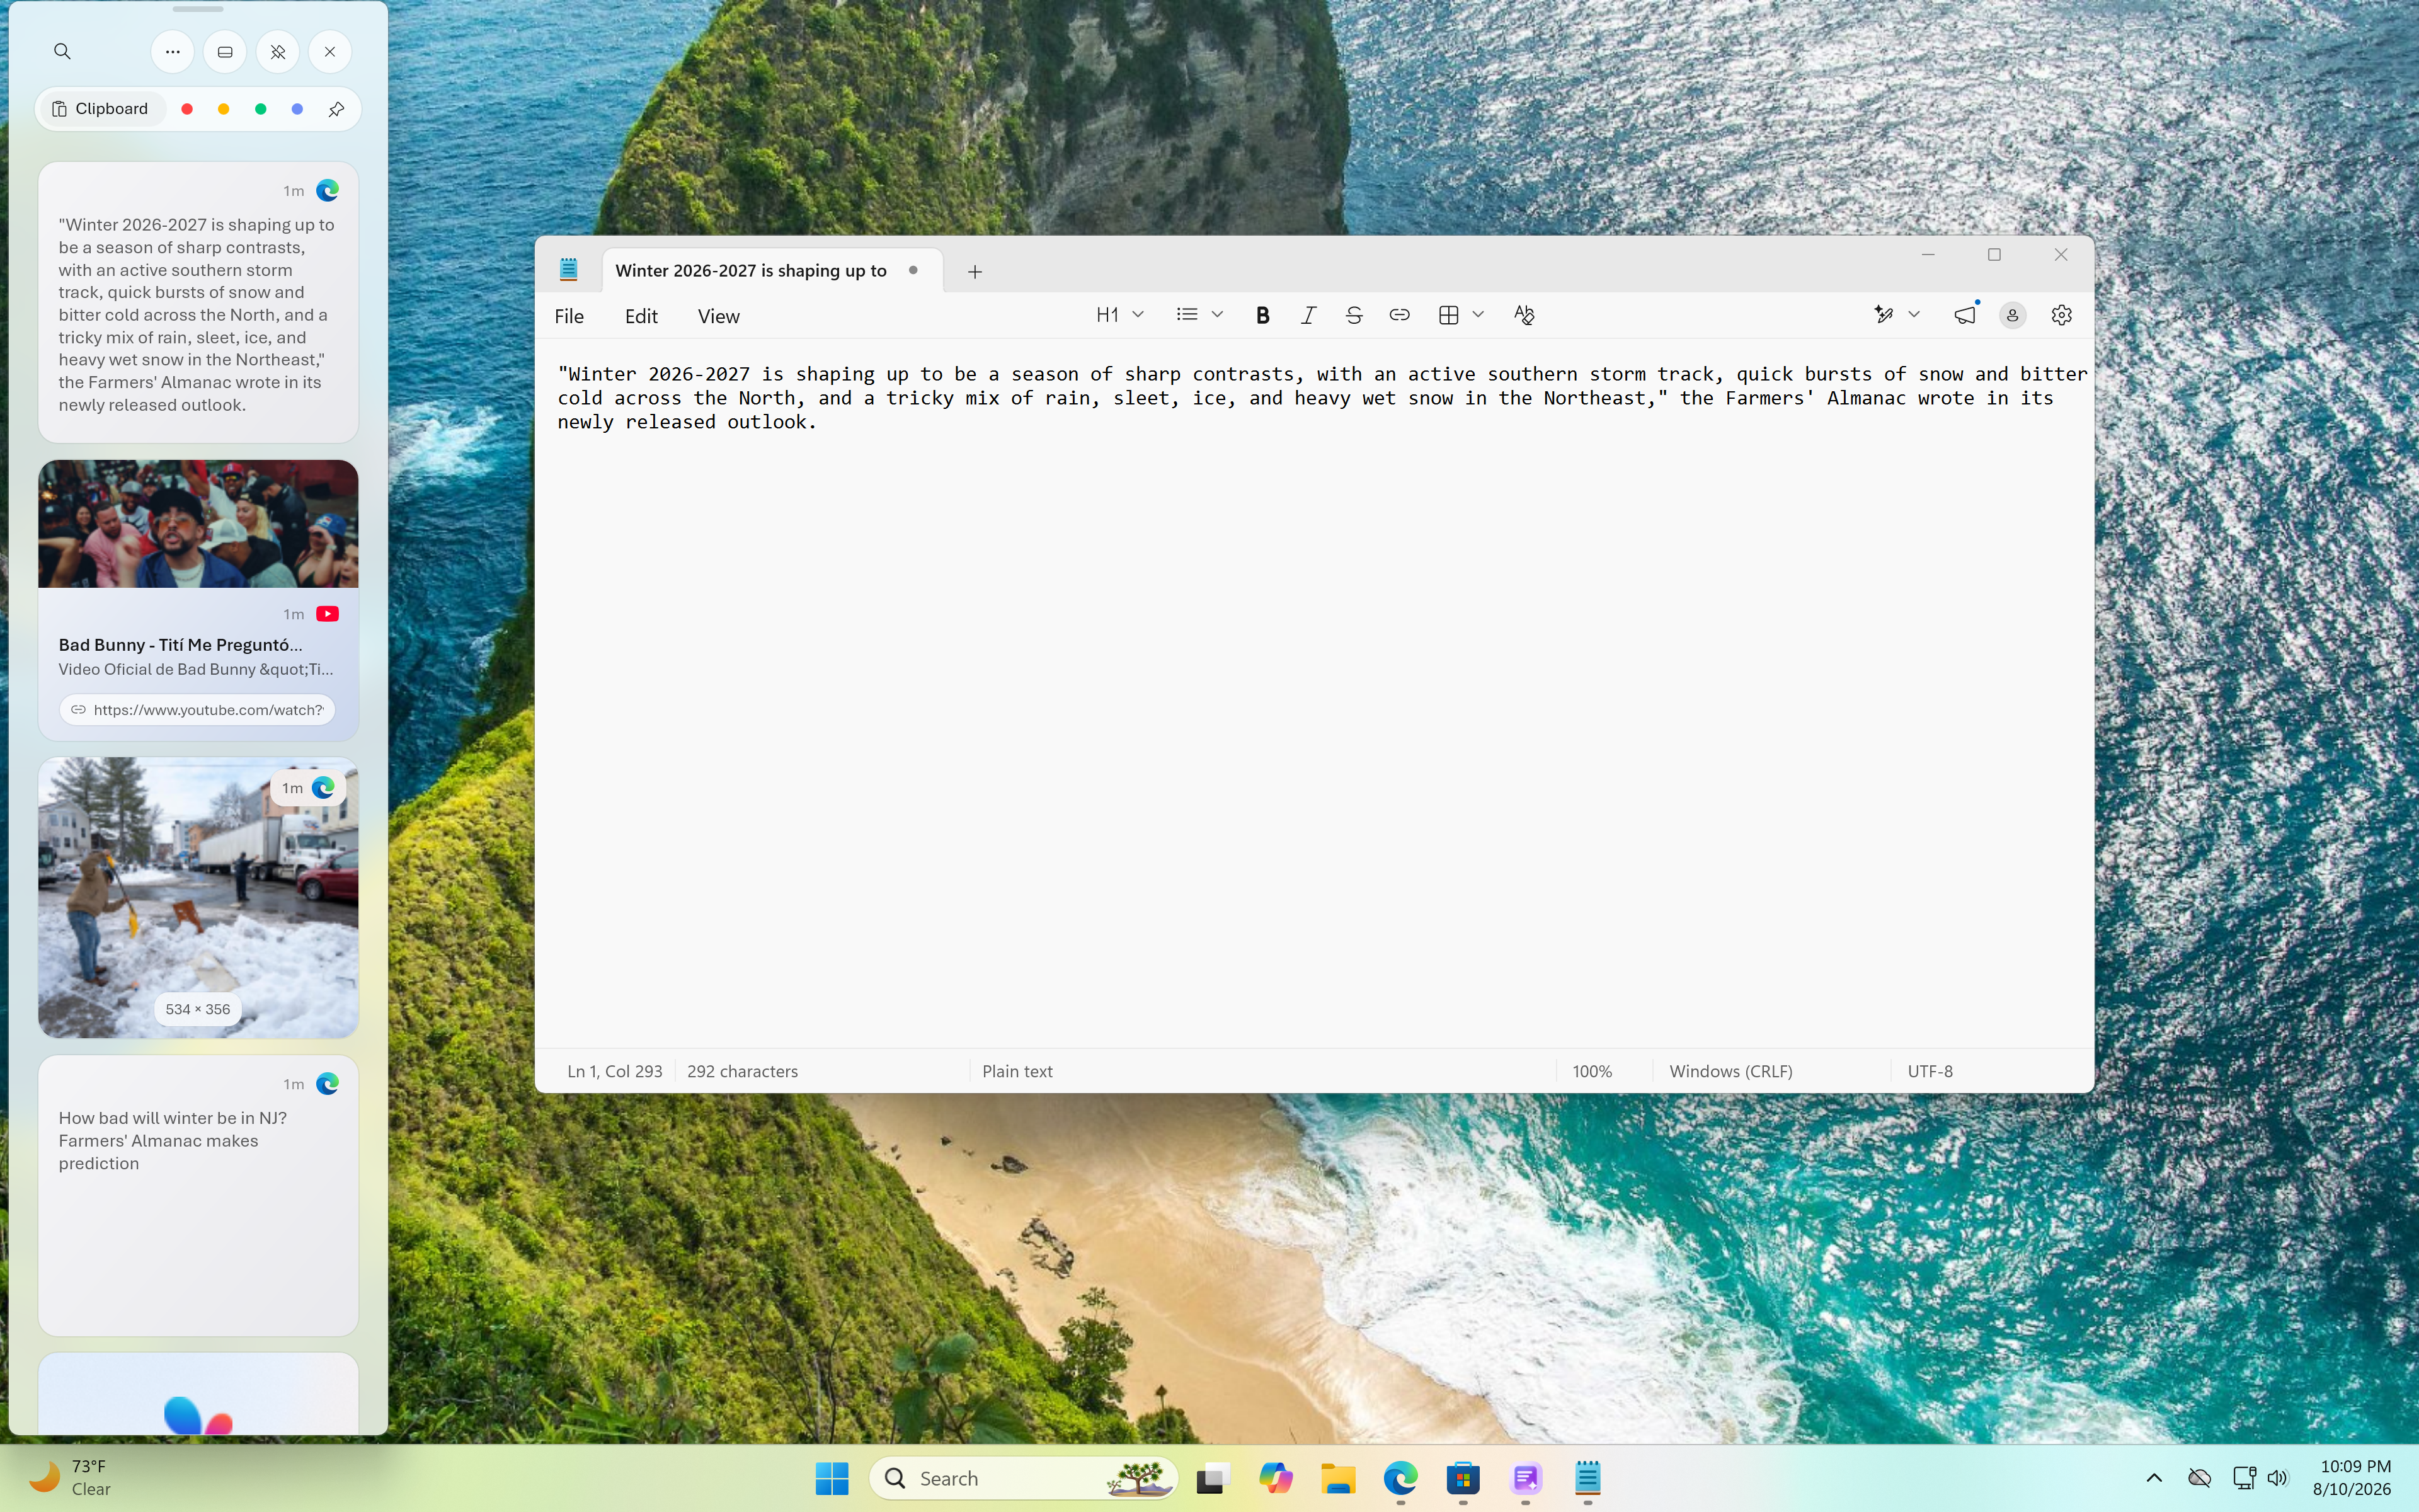Click the Bad Bunny - Tití Me Preguntó title

(x=180, y=645)
